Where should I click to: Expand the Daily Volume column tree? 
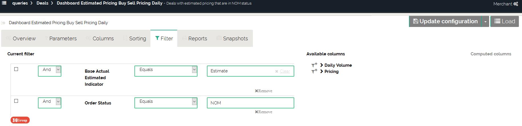point(322,65)
